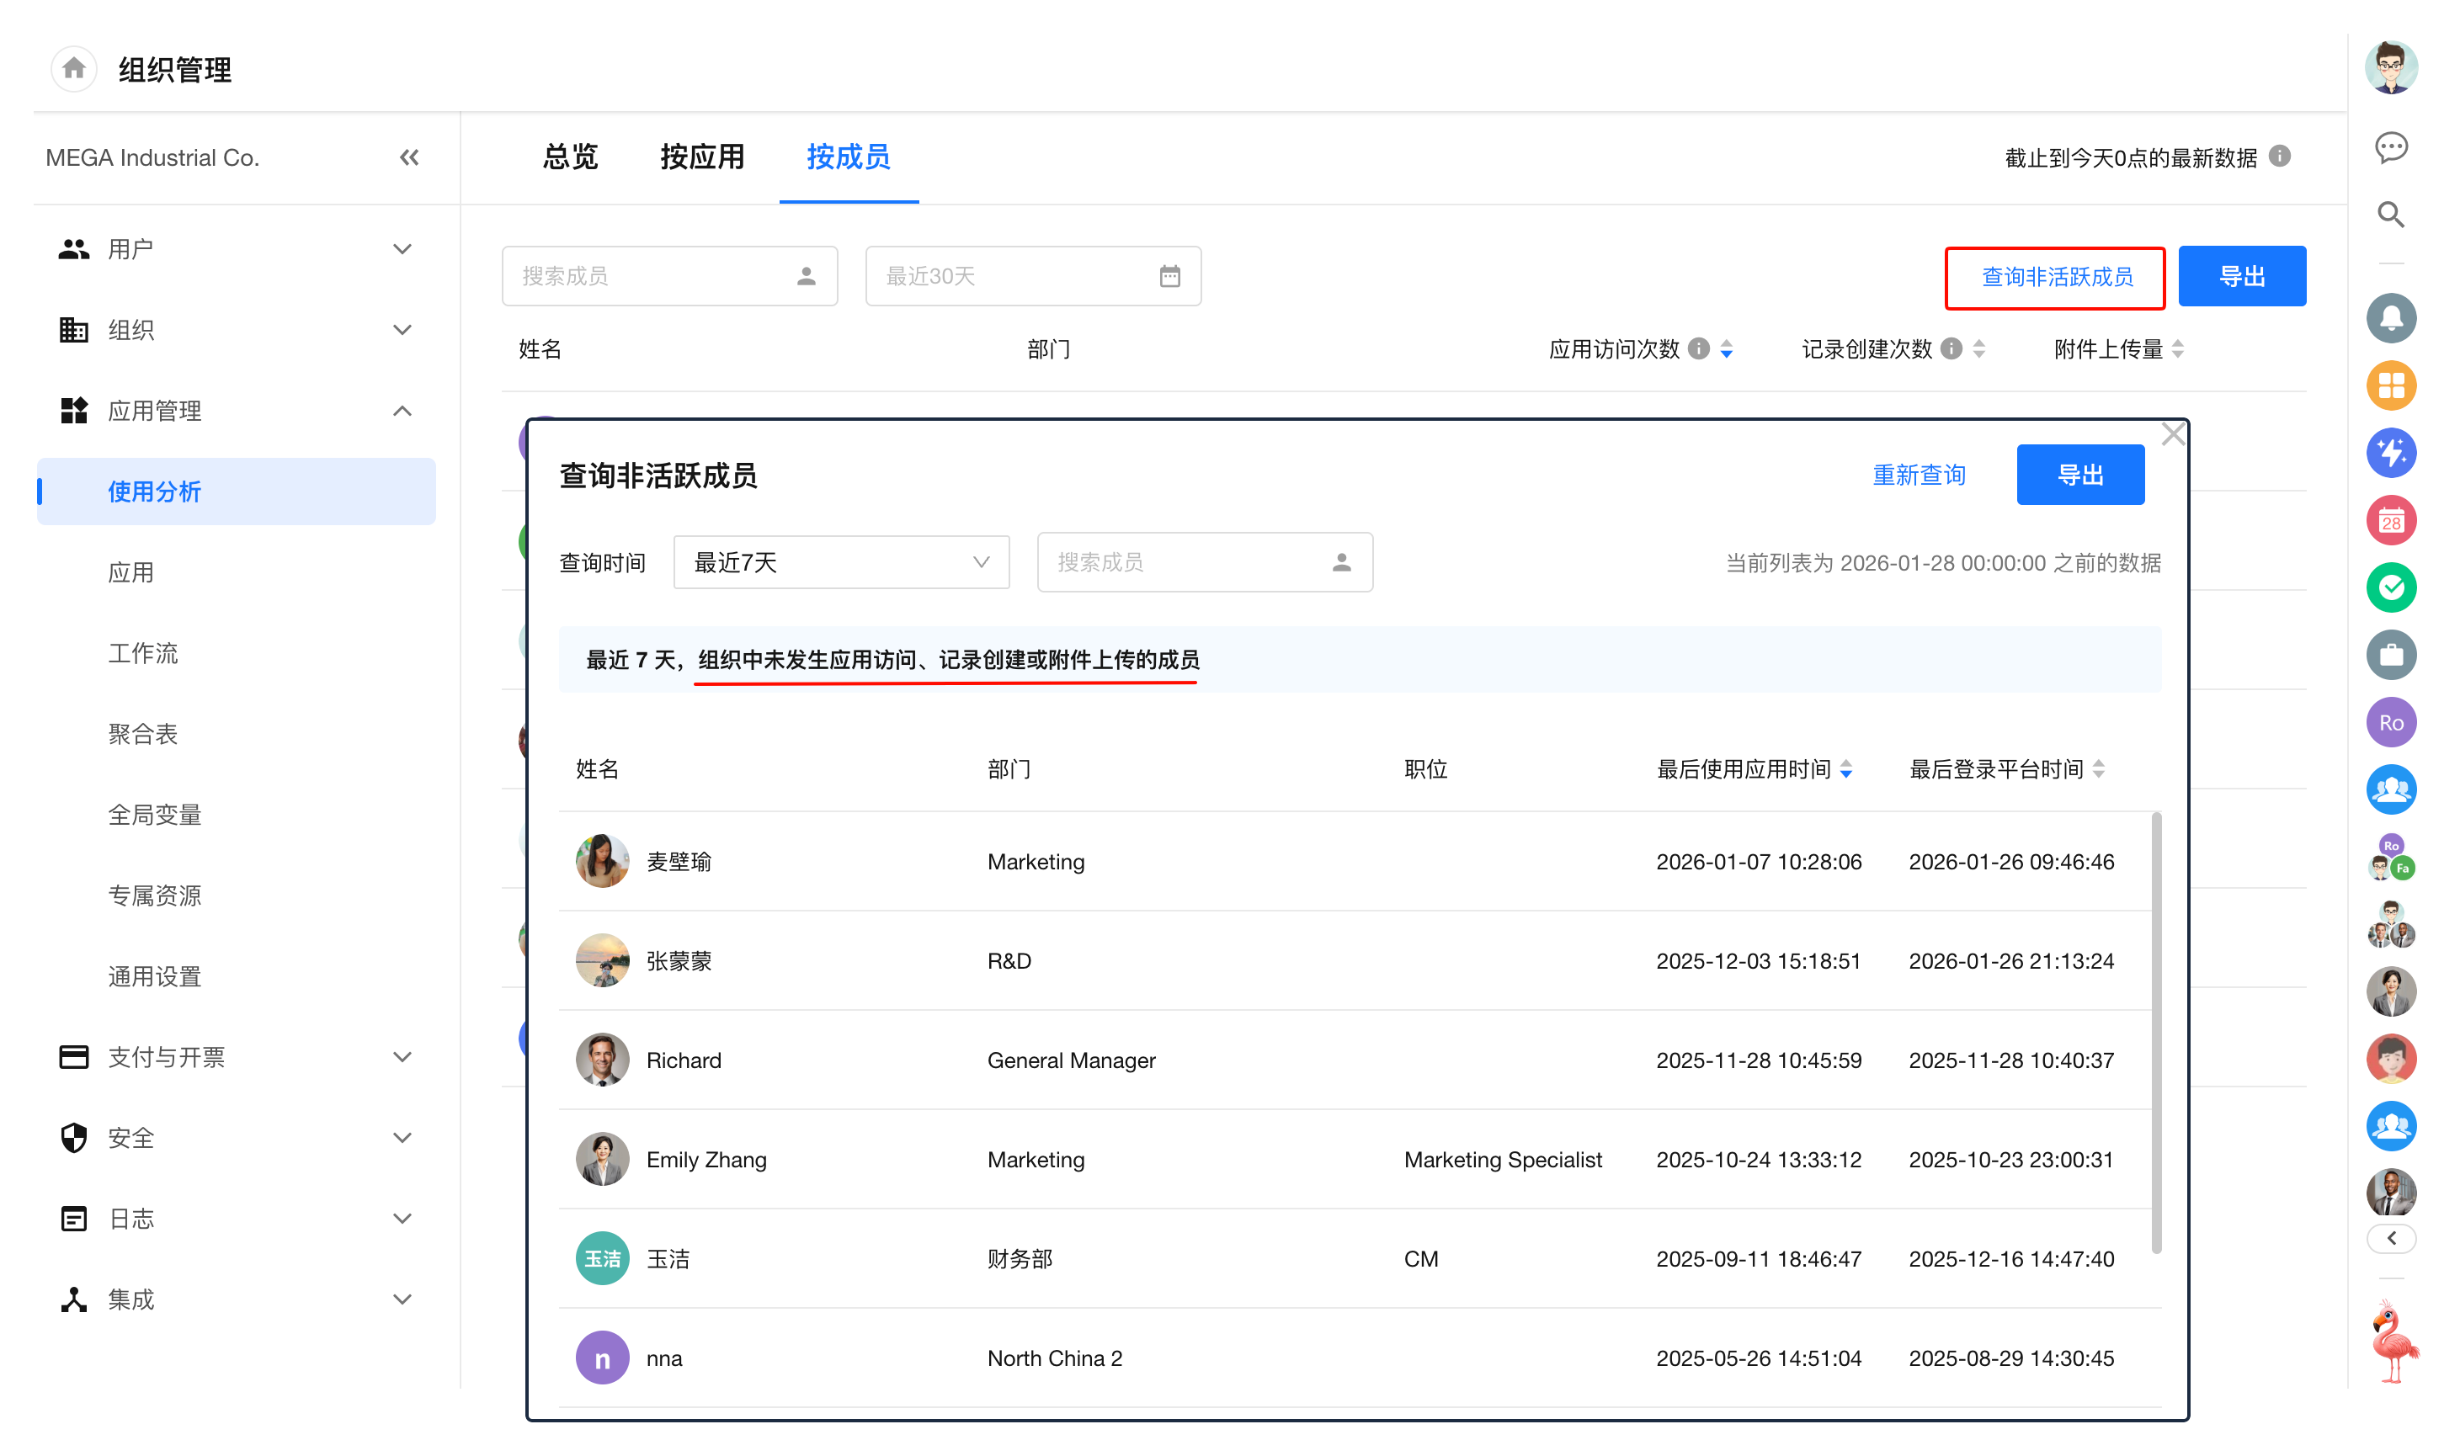
Task: Click the home icon beside 组织管理
Action: [x=73, y=69]
